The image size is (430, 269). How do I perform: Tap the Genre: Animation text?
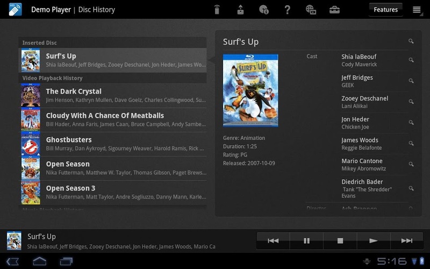click(244, 138)
